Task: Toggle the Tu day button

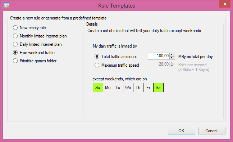Action: click(x=118, y=88)
